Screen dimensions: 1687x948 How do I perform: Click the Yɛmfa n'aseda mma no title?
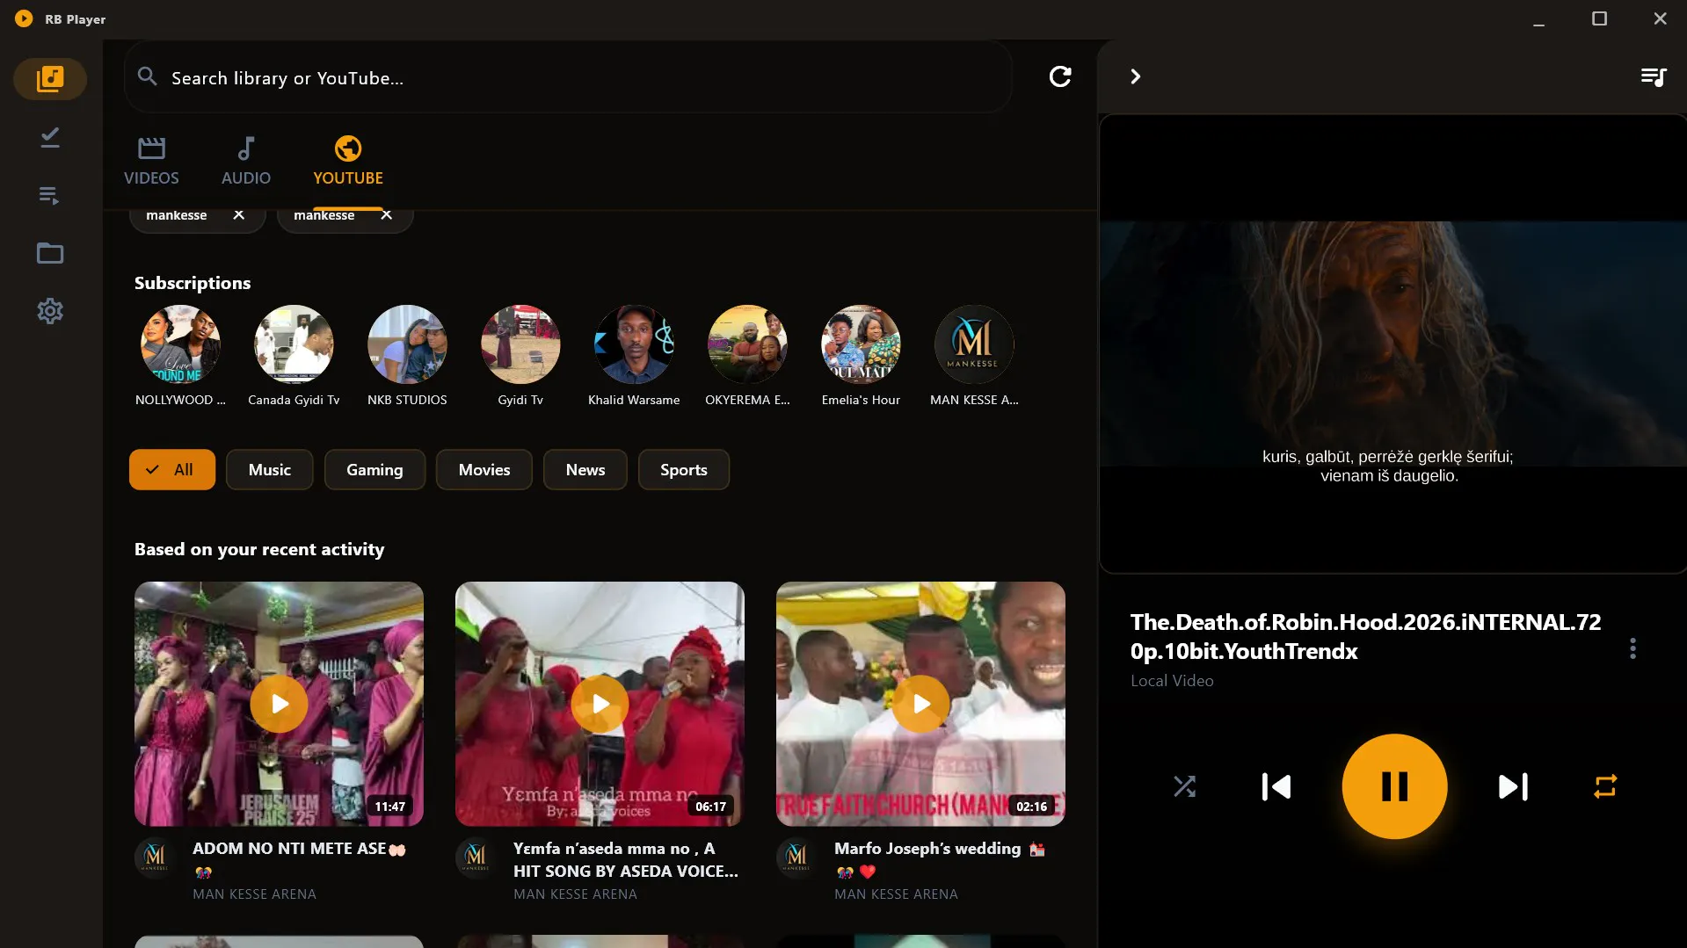pos(626,859)
